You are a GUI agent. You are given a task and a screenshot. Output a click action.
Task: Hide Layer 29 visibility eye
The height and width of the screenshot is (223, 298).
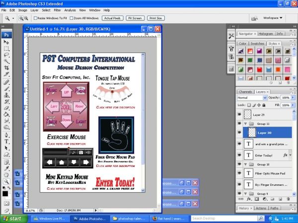(x=239, y=114)
